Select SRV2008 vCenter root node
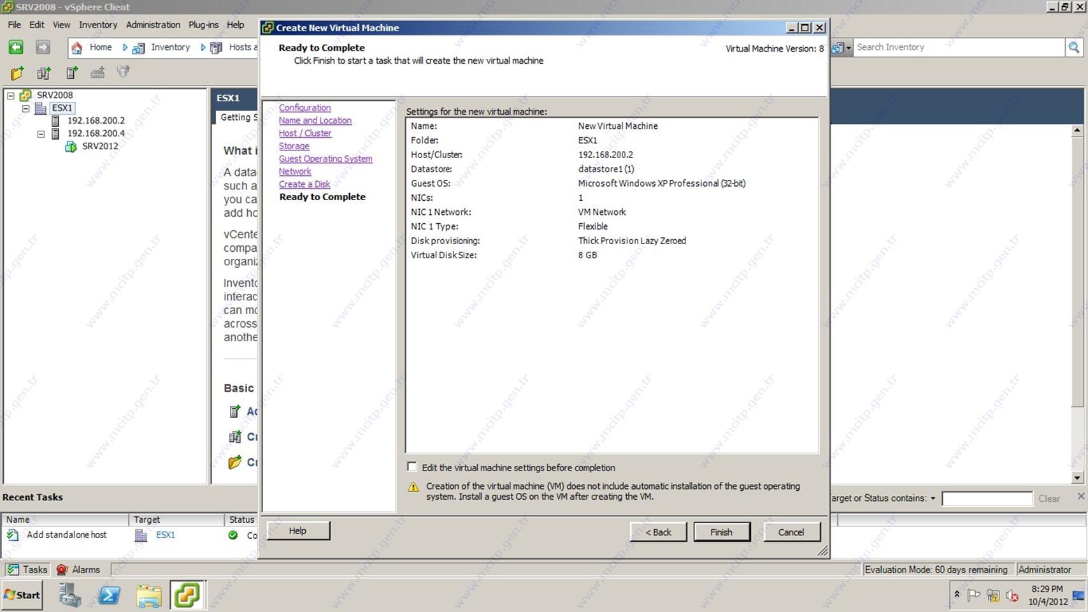 coord(55,95)
